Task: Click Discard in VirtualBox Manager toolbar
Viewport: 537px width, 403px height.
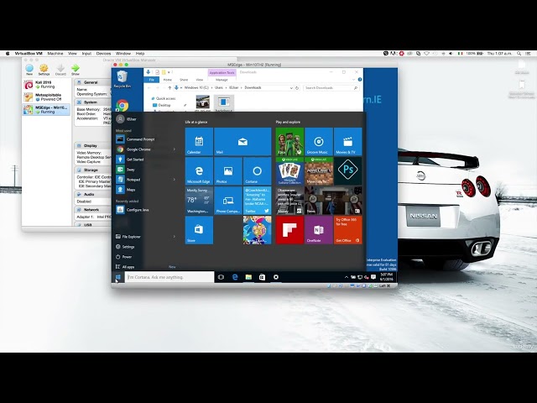Action: tap(60, 70)
